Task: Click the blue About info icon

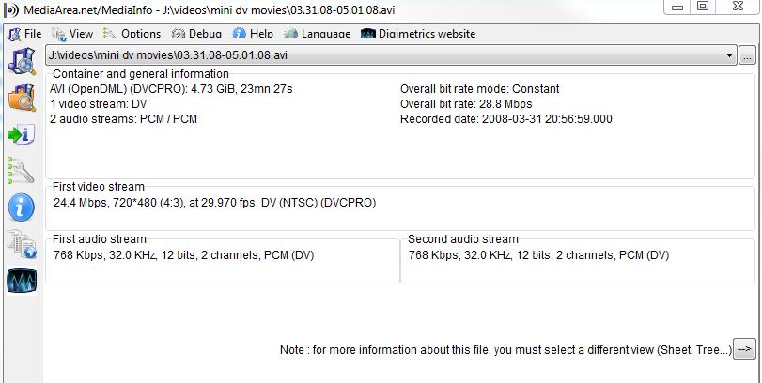Action: tap(21, 207)
